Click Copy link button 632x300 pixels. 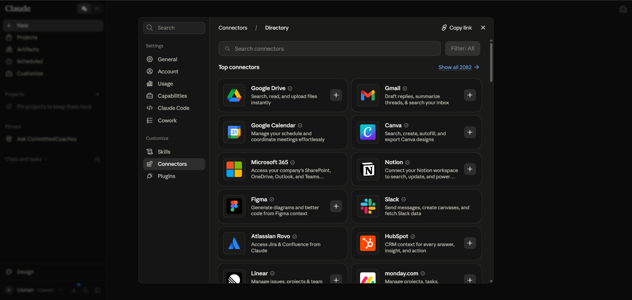(x=457, y=28)
